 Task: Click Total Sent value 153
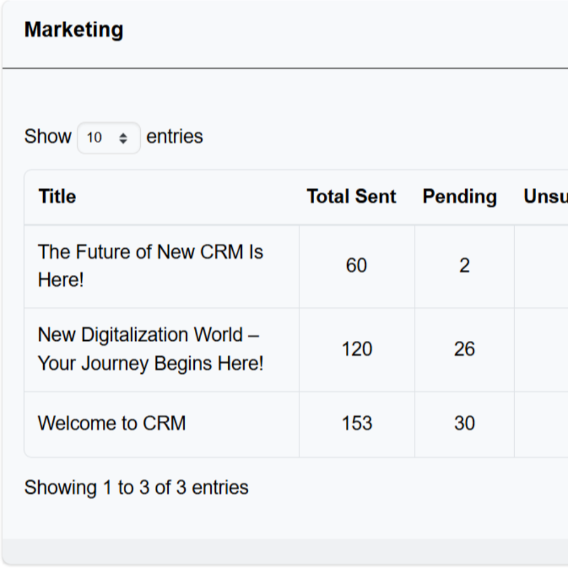tap(357, 423)
